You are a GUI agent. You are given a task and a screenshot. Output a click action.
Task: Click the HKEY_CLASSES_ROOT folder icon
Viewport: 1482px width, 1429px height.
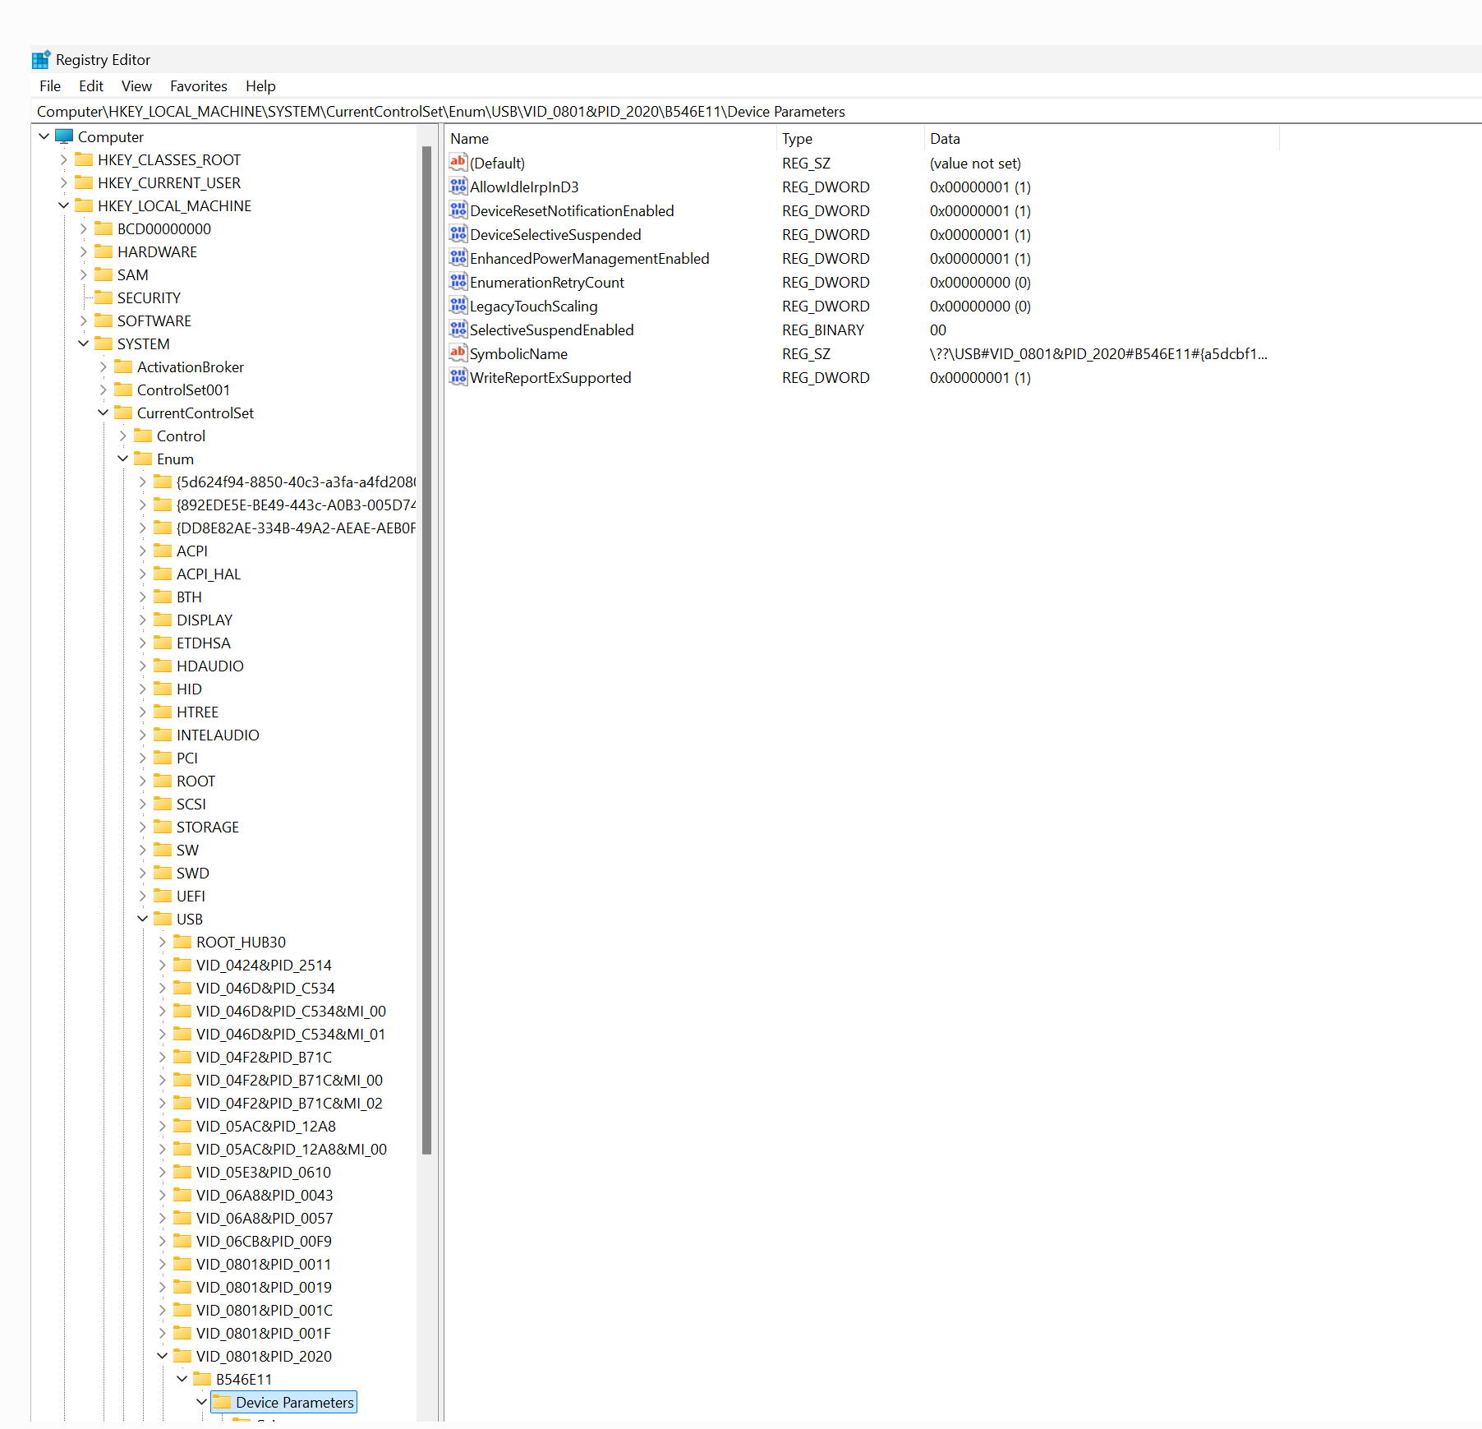pyautogui.click(x=84, y=159)
